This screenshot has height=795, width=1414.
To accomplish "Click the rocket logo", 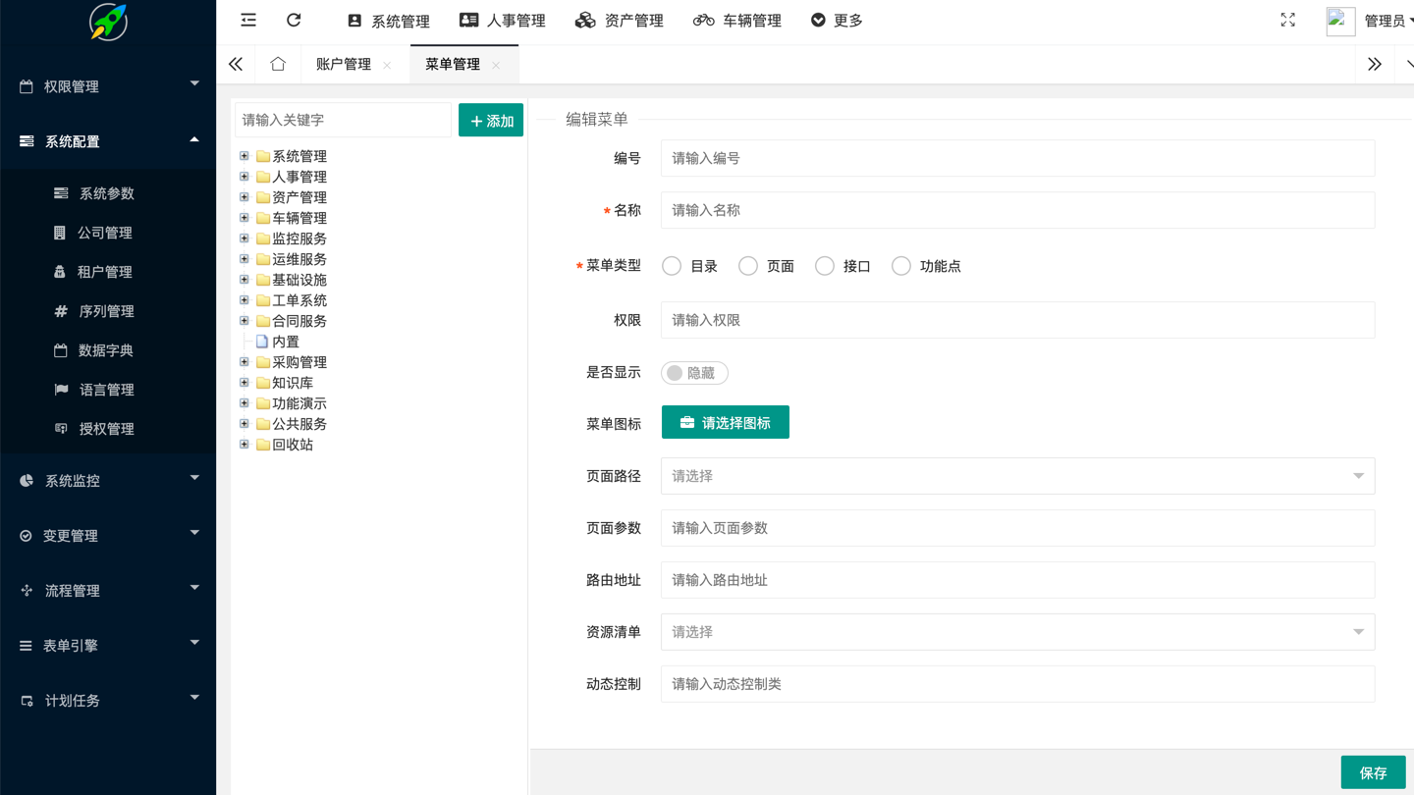I will click(108, 22).
